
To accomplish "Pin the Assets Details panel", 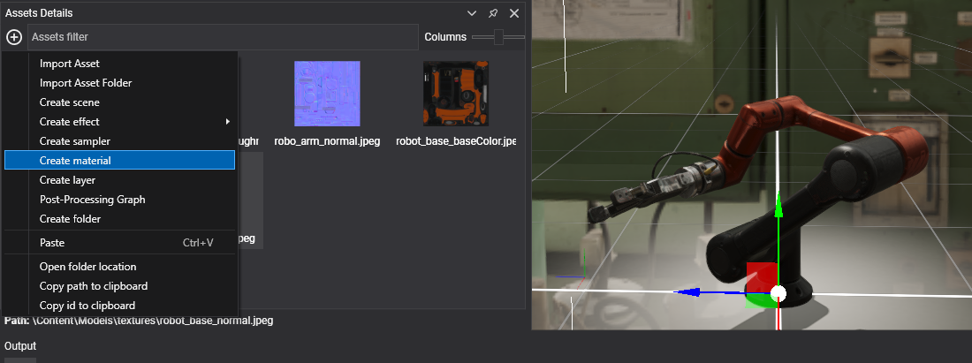I will tap(493, 13).
